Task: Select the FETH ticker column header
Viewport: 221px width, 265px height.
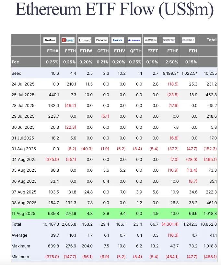Action: point(70,51)
